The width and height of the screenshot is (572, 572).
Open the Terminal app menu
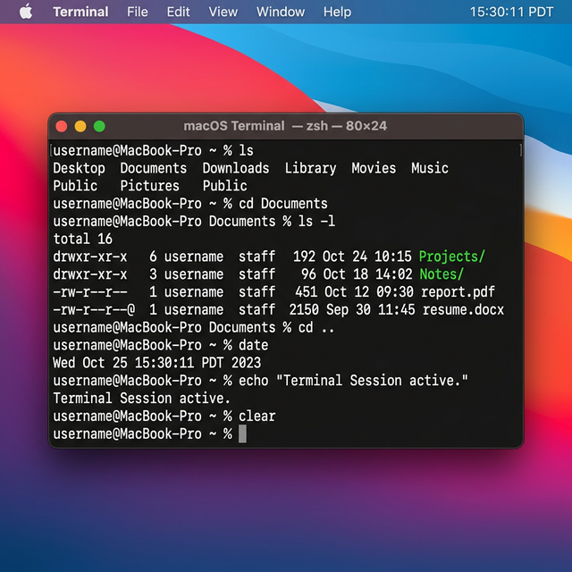[x=80, y=12]
